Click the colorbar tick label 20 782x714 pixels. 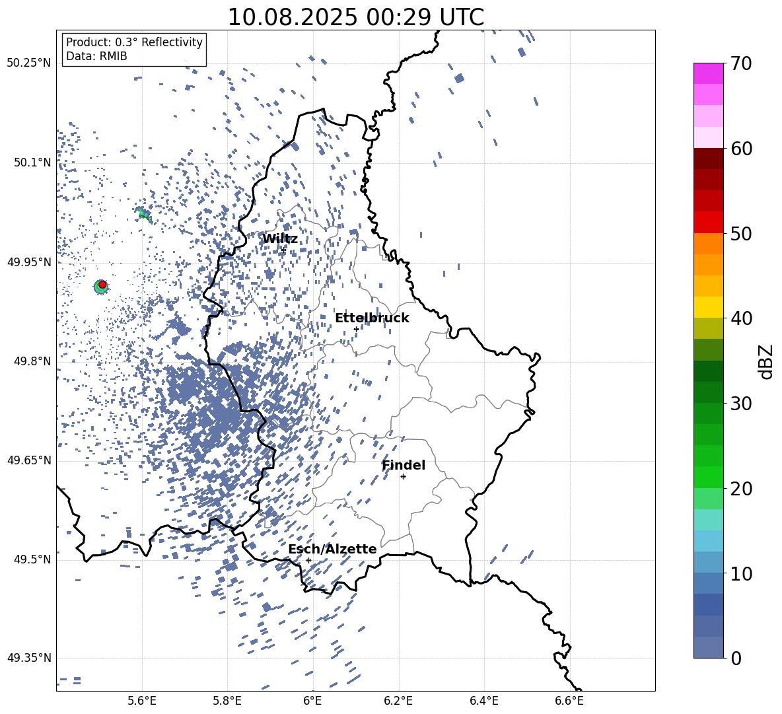pos(741,489)
